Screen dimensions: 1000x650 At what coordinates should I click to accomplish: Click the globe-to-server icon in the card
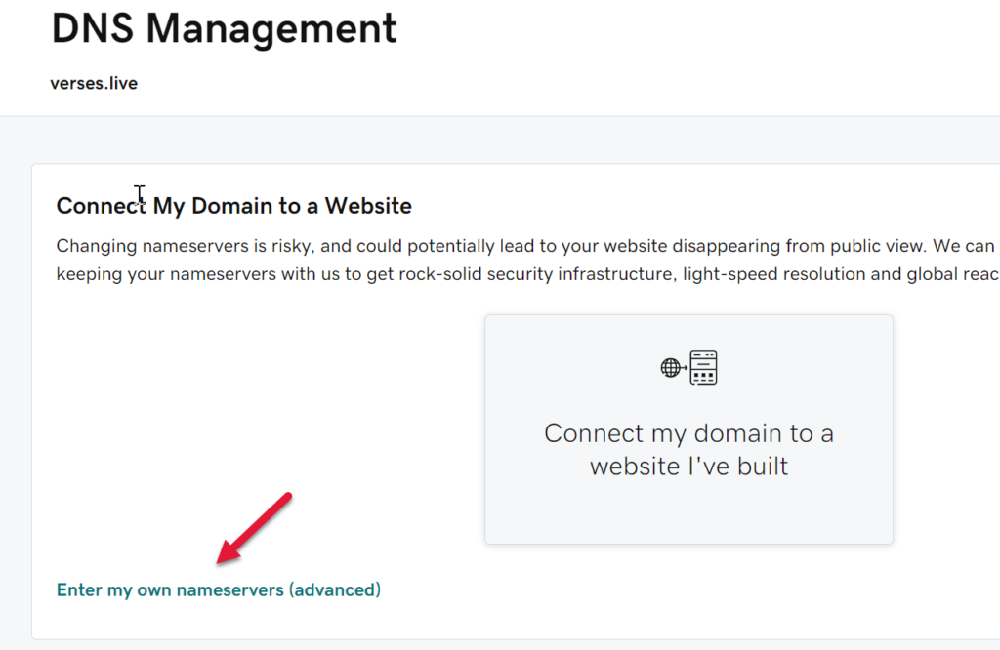688,368
